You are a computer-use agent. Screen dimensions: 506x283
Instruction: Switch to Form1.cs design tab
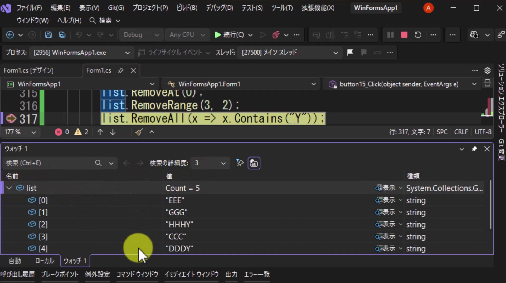pyautogui.click(x=29, y=70)
